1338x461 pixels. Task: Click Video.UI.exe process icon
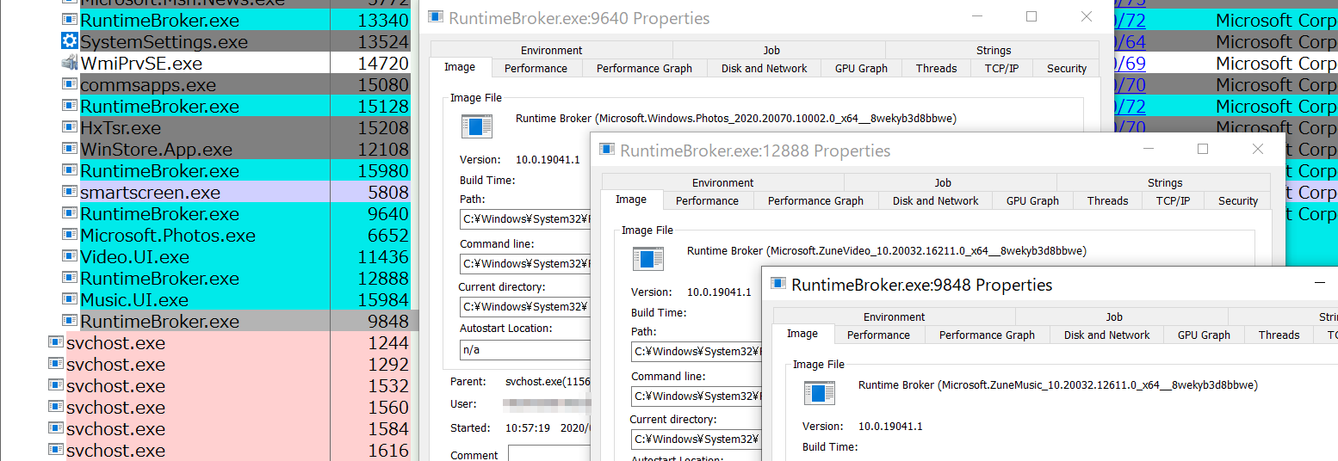point(70,256)
